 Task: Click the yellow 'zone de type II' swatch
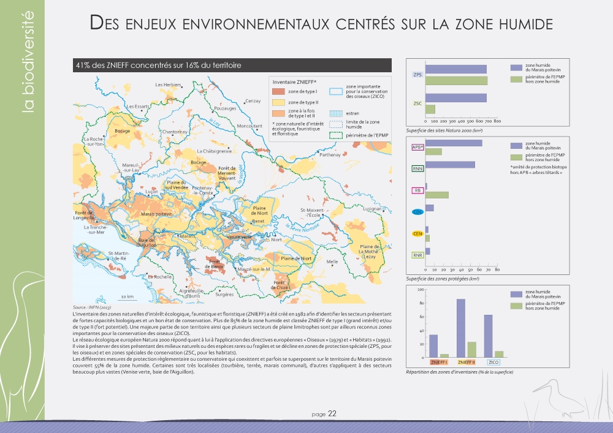[278, 102]
